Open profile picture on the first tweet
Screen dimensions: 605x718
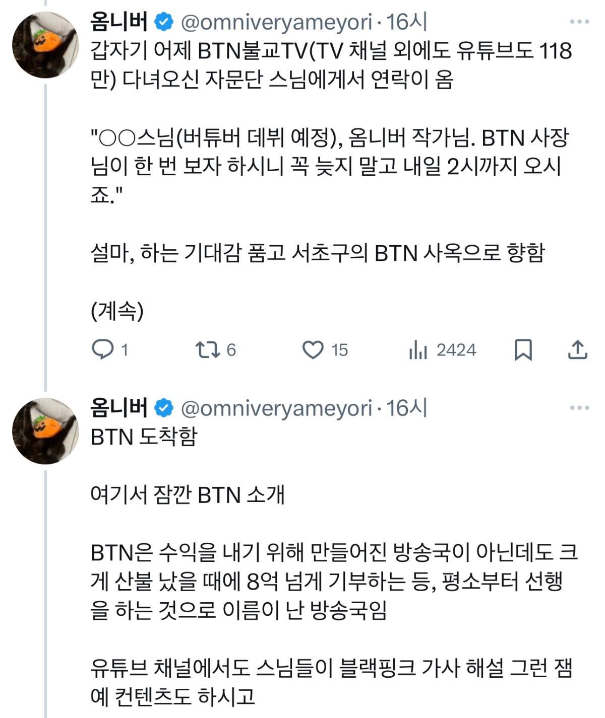46,45
